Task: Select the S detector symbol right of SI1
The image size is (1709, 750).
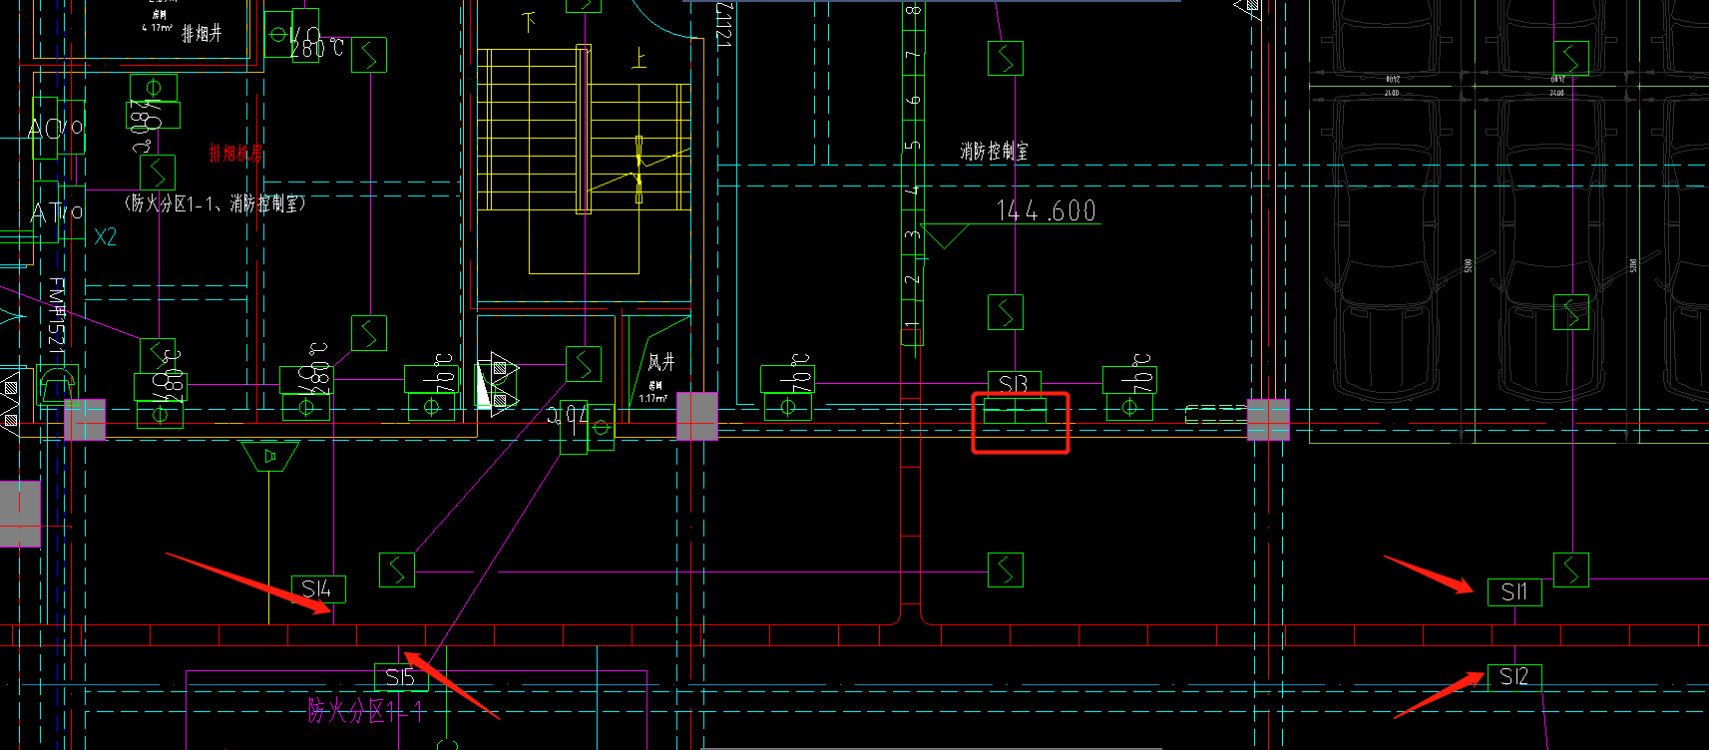Action: click(x=1571, y=569)
